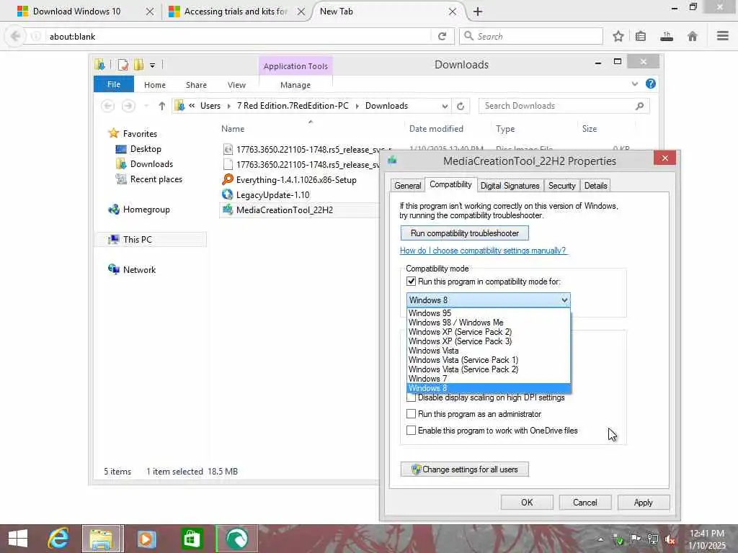Image resolution: width=738 pixels, height=553 pixels.
Task: Open Windows Store taskbar icon
Action: pos(192,539)
